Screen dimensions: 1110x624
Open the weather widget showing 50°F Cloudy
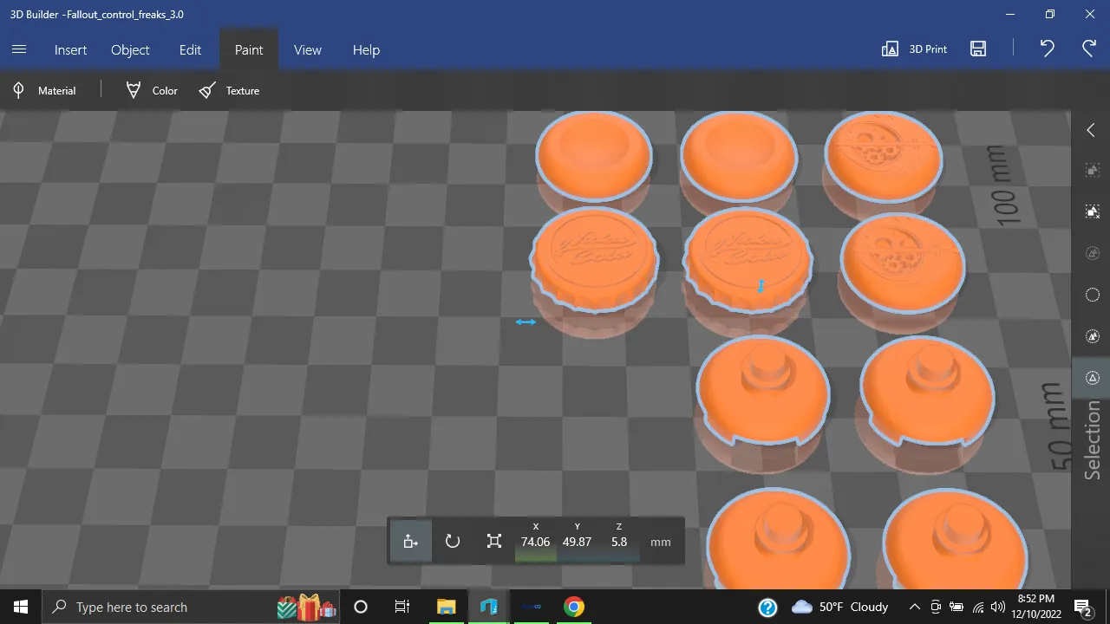point(840,607)
